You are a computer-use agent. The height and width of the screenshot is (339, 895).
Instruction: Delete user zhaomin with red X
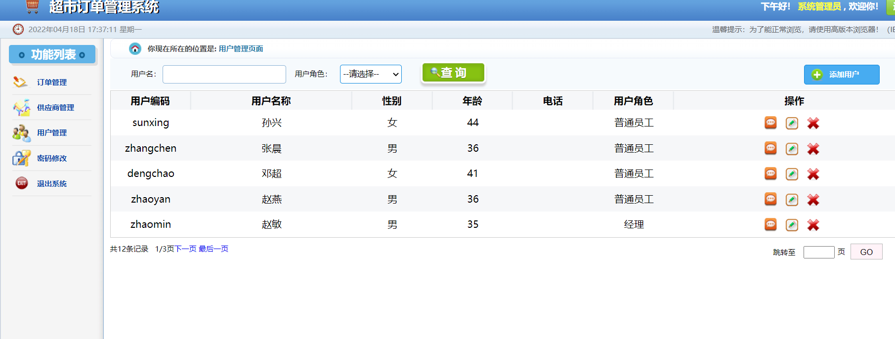point(813,225)
